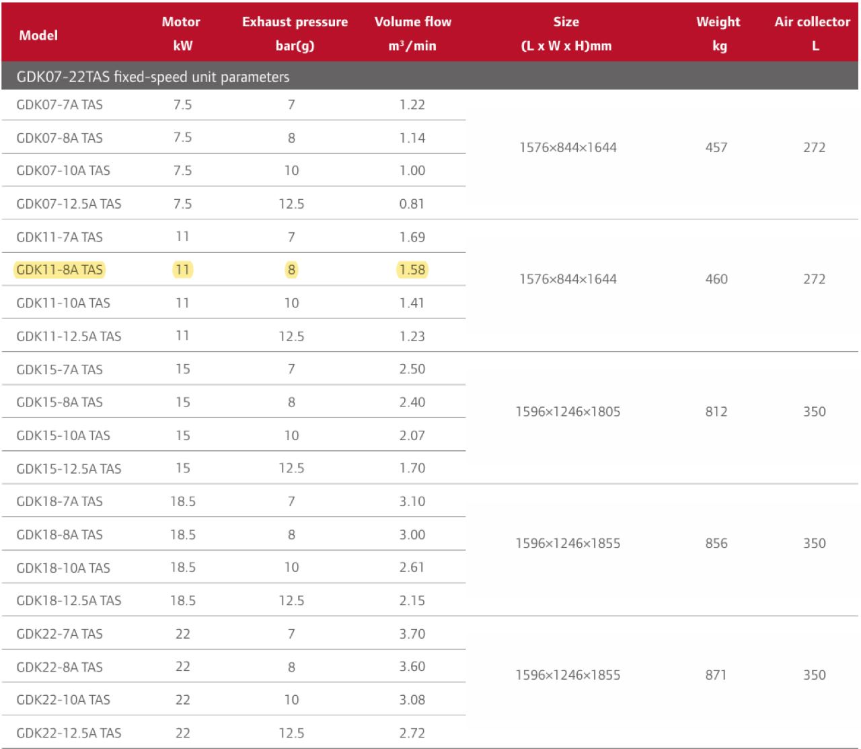Click the 1596×1246×1805 size cell
Viewport: 861px width, 749px height.
click(568, 412)
